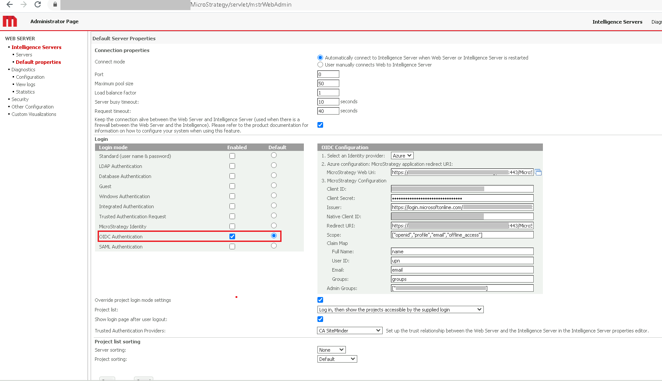Set SAML Authentication as default login
Screen dimensions: 662x381
click(x=274, y=246)
